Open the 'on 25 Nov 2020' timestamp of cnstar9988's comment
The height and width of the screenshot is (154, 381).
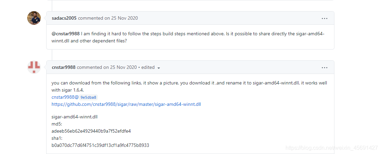[120, 67]
